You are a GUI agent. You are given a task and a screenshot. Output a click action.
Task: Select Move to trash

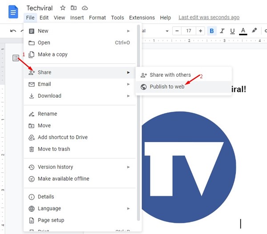[x=79, y=149]
